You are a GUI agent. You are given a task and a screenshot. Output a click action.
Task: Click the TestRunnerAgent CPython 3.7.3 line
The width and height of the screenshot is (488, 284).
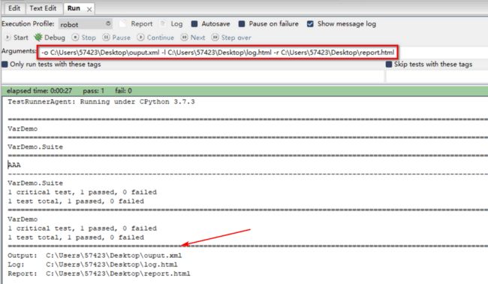tap(101, 102)
